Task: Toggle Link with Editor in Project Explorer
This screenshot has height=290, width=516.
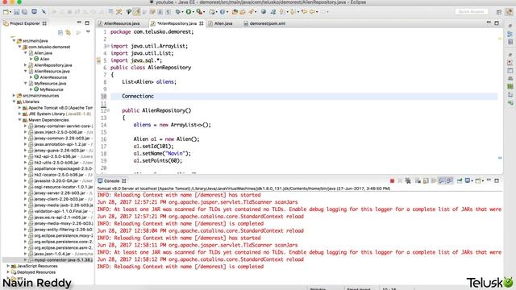Action: [x=68, y=32]
